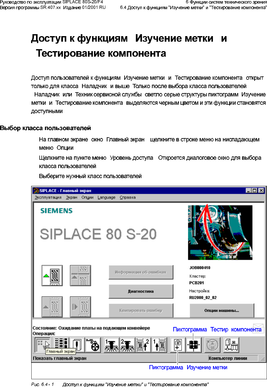Select the feeder tape reel icon
Viewport: 267px width, 387px height.
93,345
